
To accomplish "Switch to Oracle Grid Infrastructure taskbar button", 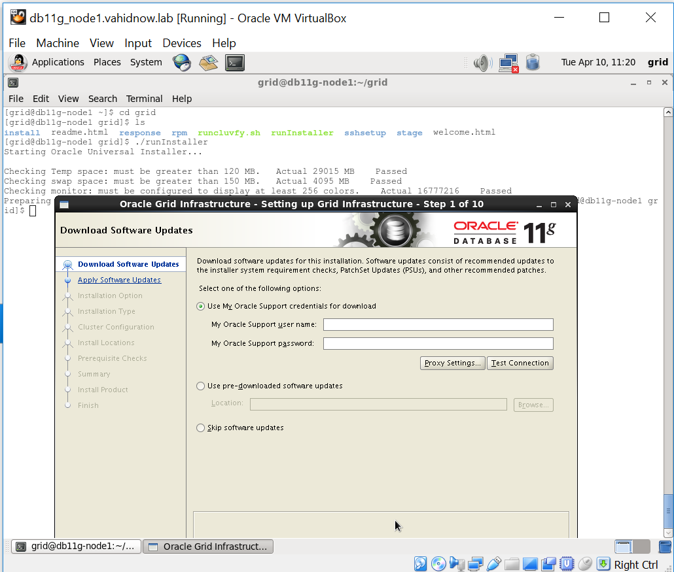I will 208,547.
